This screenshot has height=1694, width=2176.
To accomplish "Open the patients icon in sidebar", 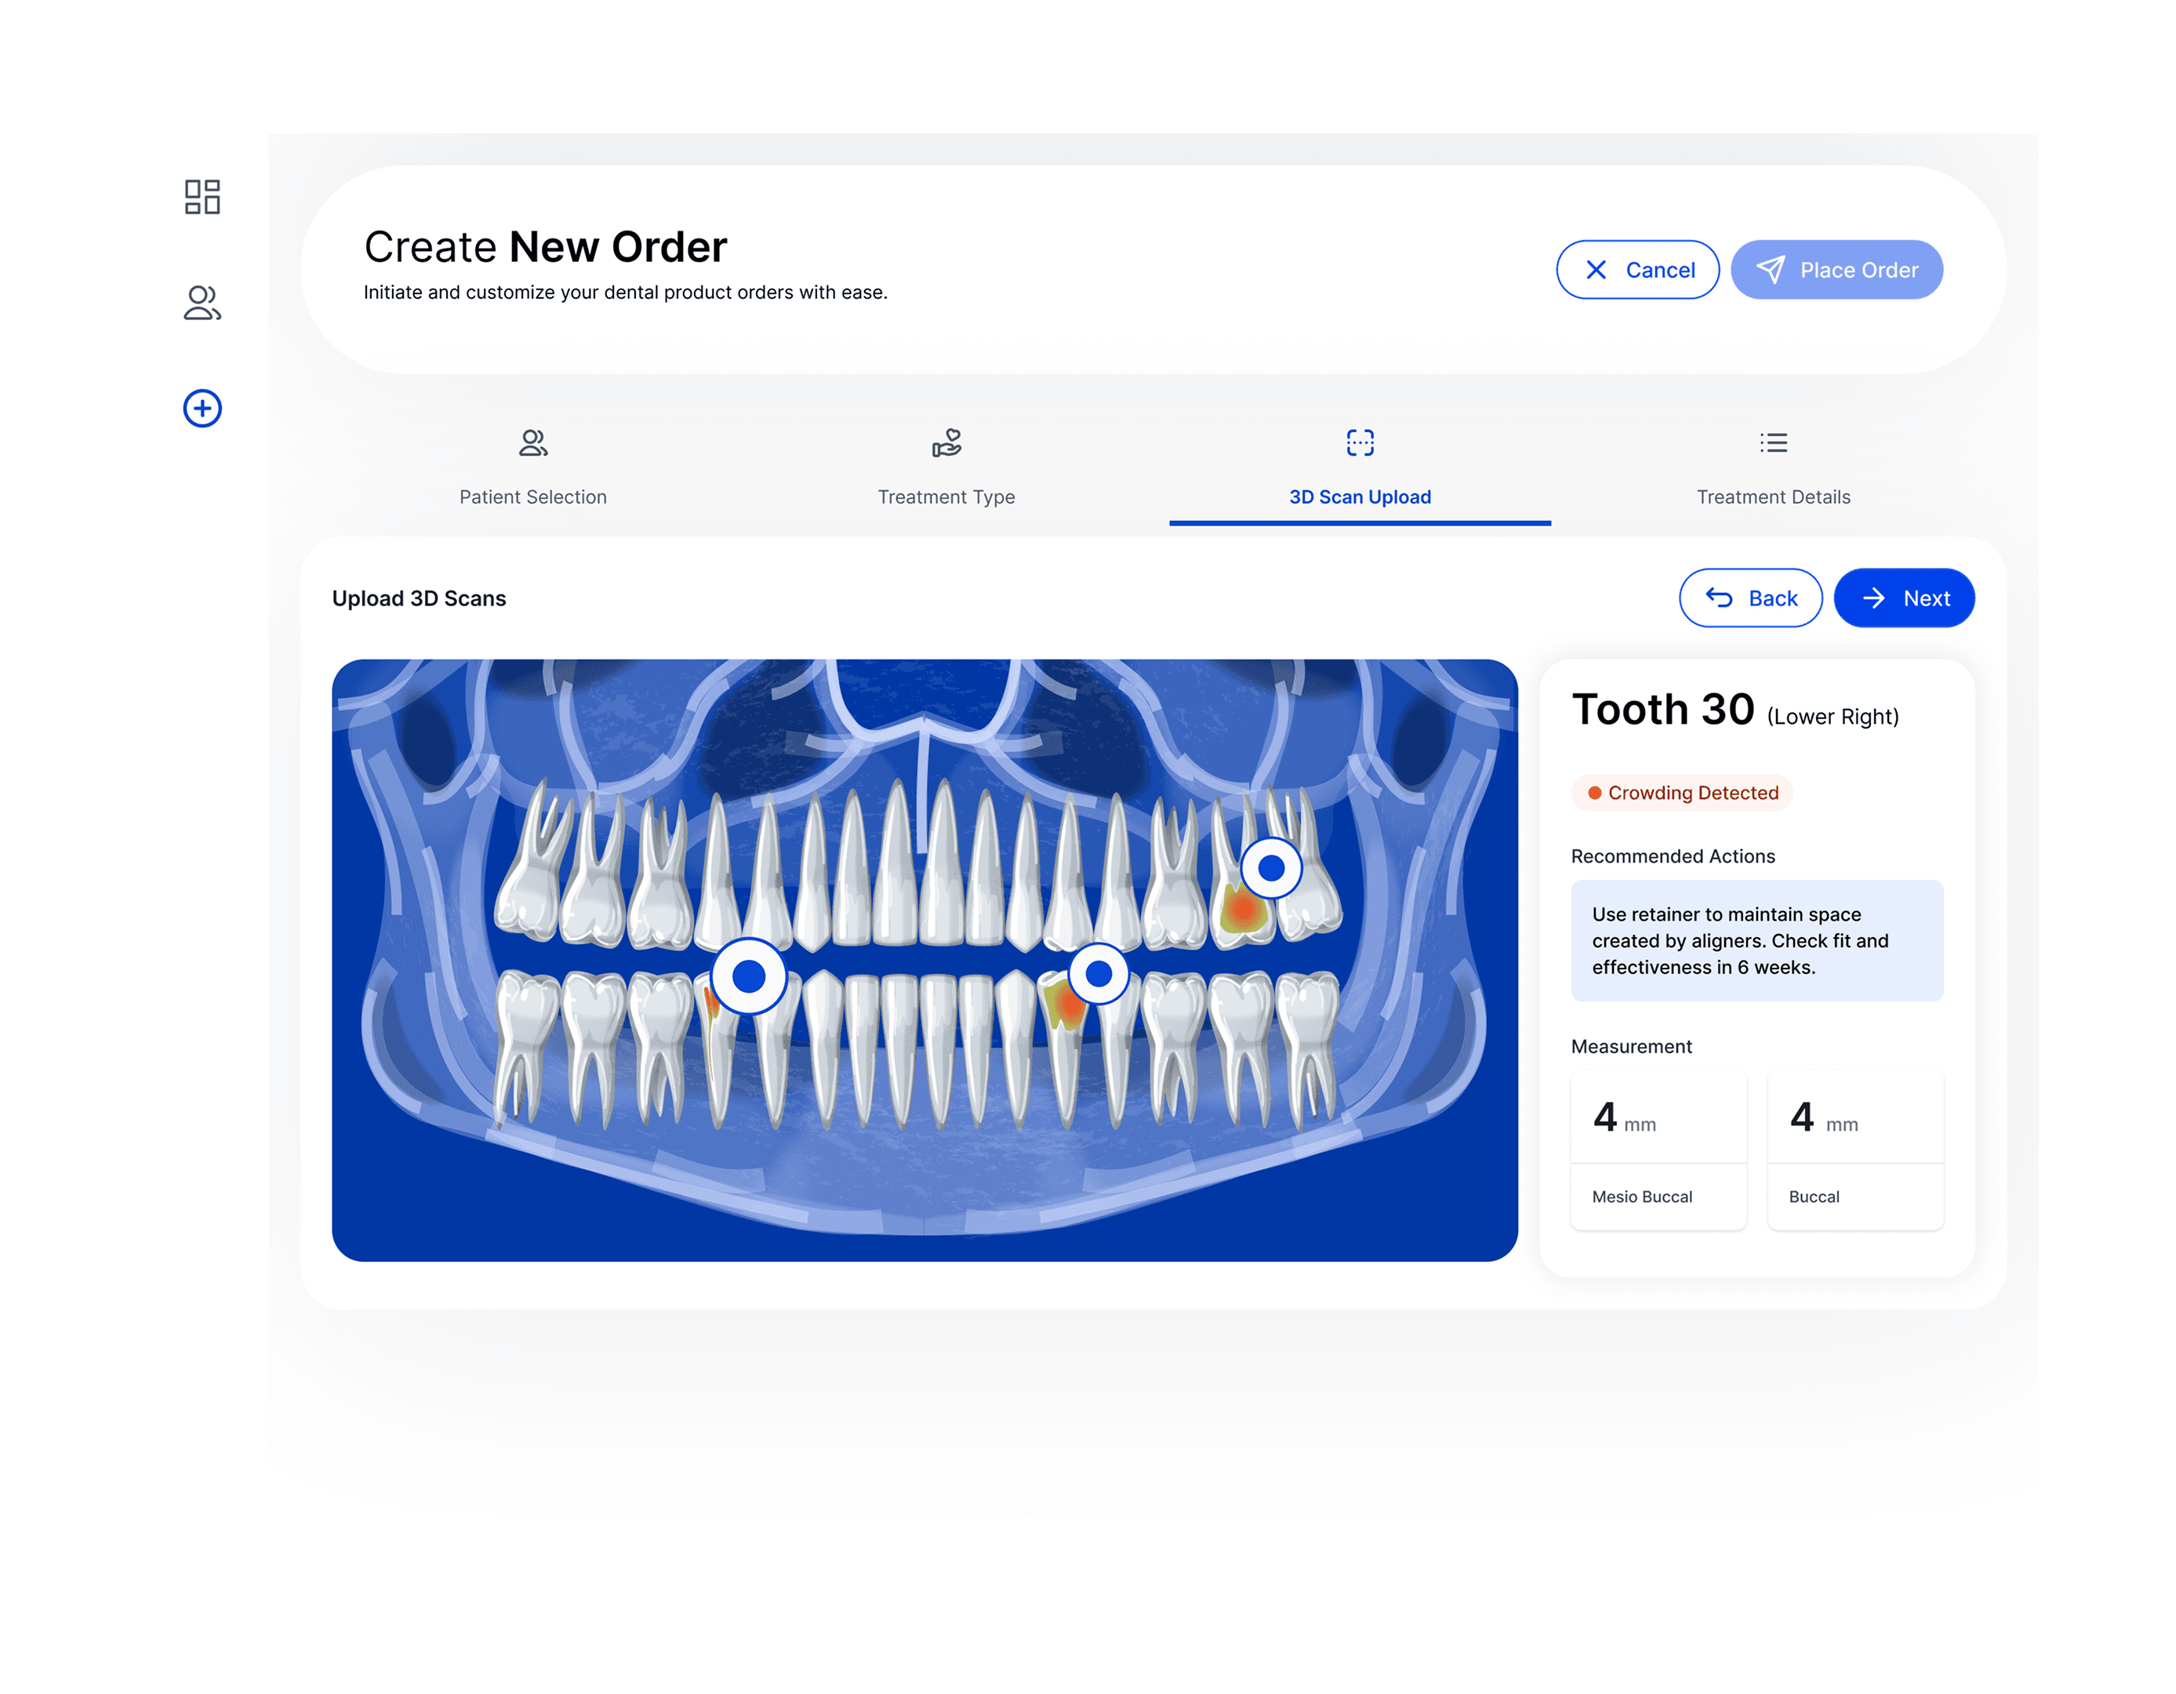I will click(x=202, y=303).
